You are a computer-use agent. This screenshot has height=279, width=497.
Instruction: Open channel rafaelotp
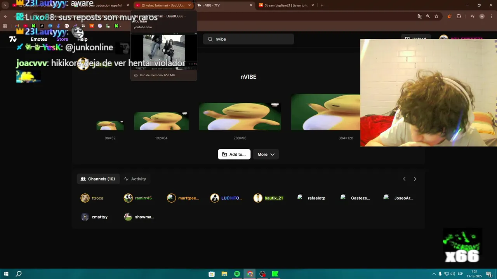311,198
